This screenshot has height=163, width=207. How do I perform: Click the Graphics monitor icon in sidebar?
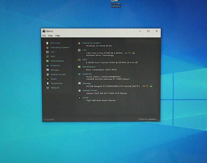(47, 65)
